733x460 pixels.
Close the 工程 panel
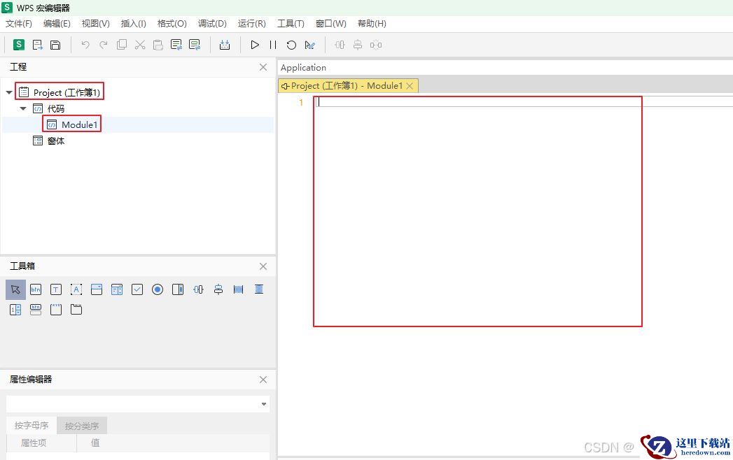click(263, 67)
